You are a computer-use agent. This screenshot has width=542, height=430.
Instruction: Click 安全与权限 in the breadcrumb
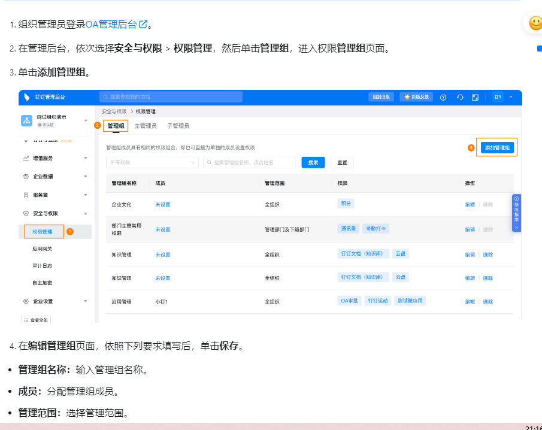[x=114, y=111]
